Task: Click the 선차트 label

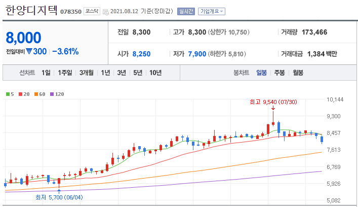Action: (27, 73)
